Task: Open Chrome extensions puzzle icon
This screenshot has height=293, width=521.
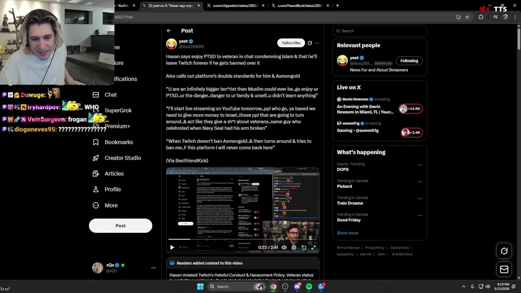Action: (x=481, y=17)
